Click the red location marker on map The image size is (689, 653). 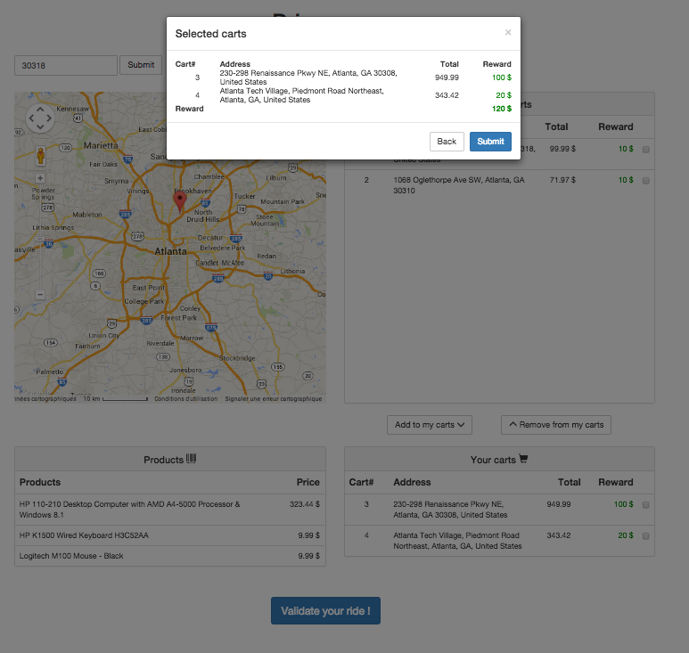(180, 201)
